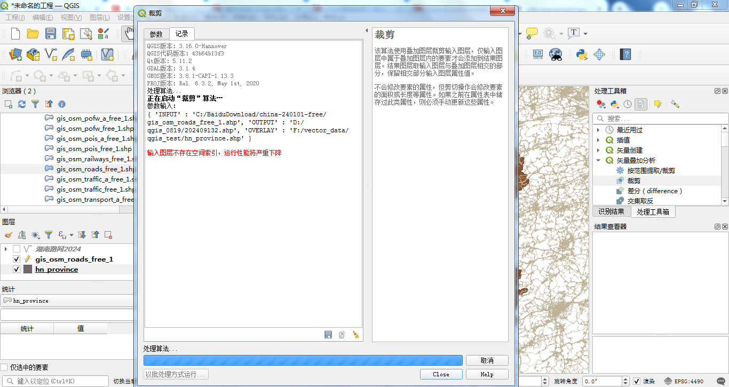Switch to the 记录 tab
Viewport: 729px width, 387px height.
pos(182,34)
